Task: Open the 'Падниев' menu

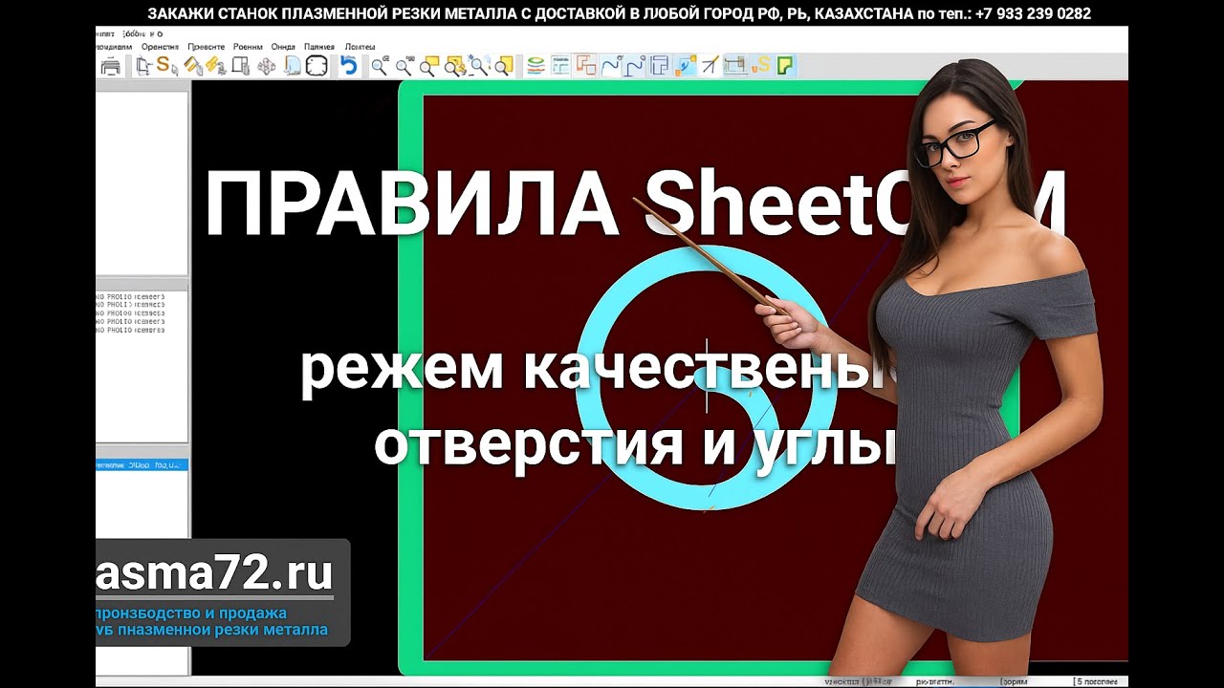Action: click(319, 47)
